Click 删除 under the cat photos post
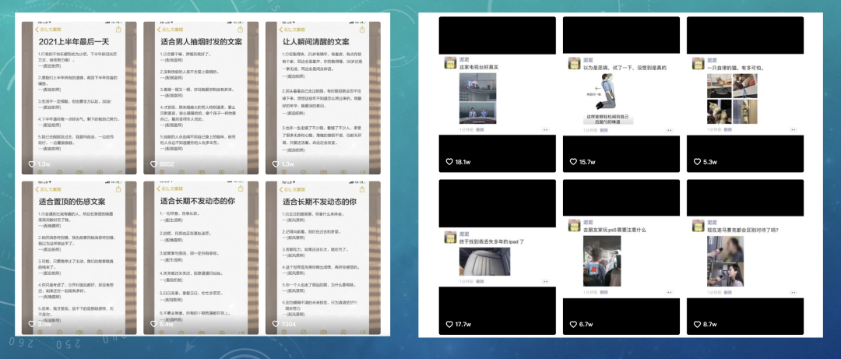 pyautogui.click(x=728, y=130)
